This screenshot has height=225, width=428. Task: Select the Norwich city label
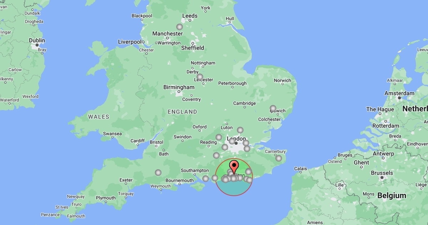[x=282, y=80]
